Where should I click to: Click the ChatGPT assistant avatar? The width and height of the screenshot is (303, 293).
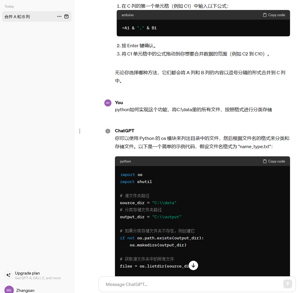click(108, 131)
